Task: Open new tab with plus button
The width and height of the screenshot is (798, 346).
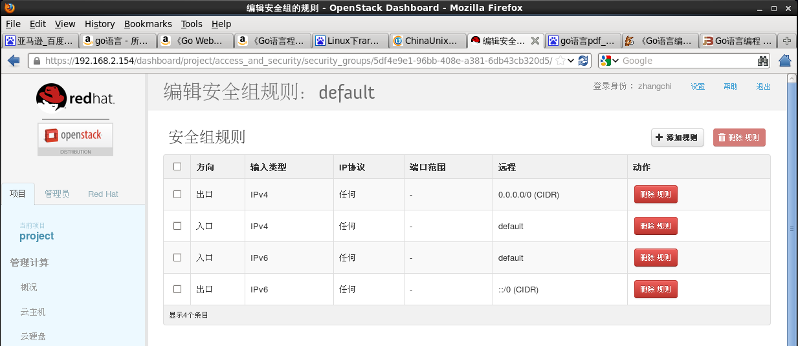Action: 787,41
